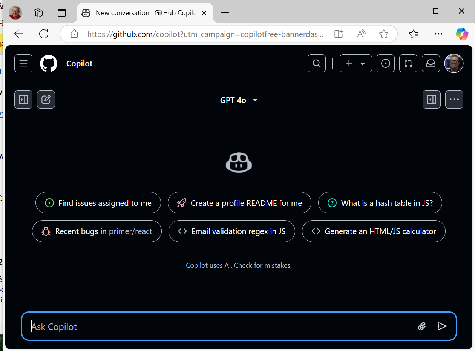Open the Pull requests icon
The width and height of the screenshot is (475, 351).
pyautogui.click(x=408, y=63)
